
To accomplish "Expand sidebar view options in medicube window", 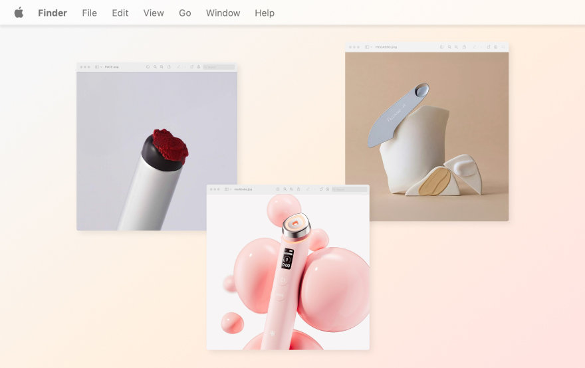I will tap(231, 189).
